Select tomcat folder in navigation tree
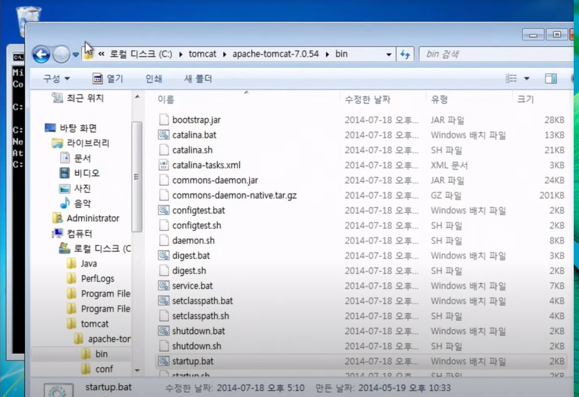The image size is (579, 397). (x=88, y=324)
